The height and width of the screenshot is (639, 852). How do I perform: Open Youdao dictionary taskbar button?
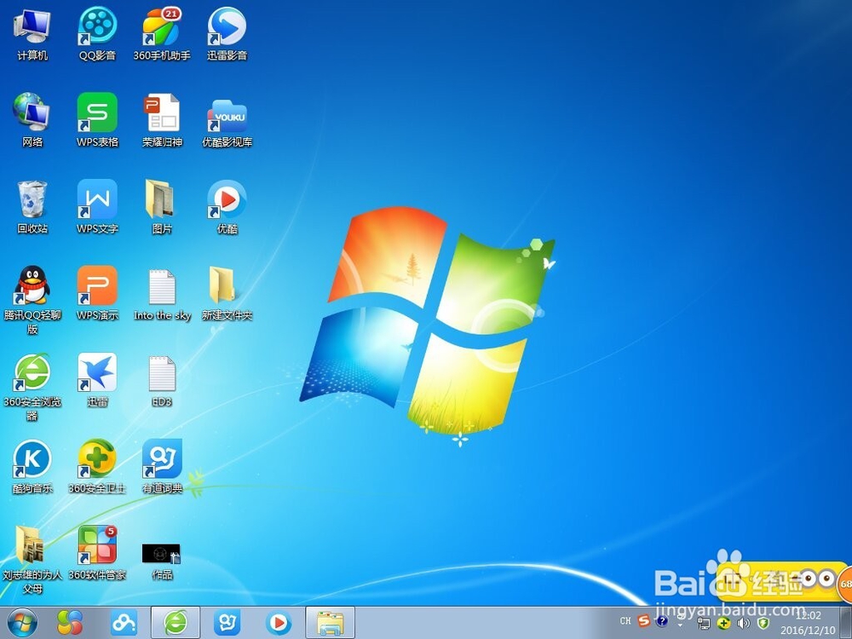pos(227,623)
